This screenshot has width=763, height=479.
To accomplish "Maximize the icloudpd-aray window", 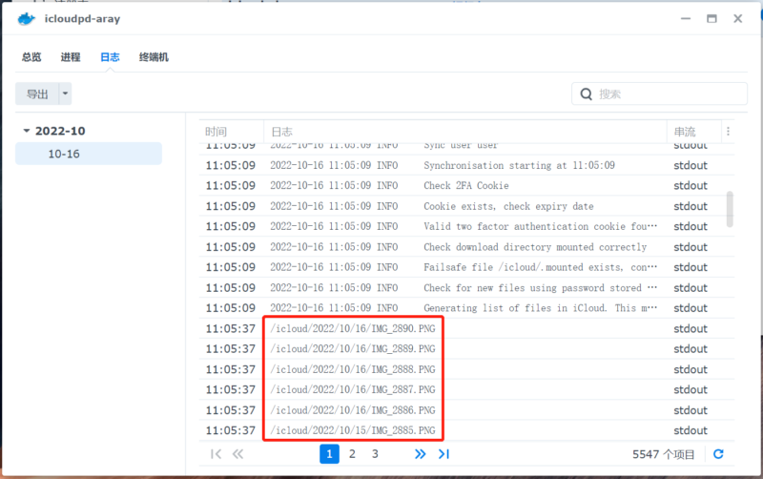I will click(711, 18).
